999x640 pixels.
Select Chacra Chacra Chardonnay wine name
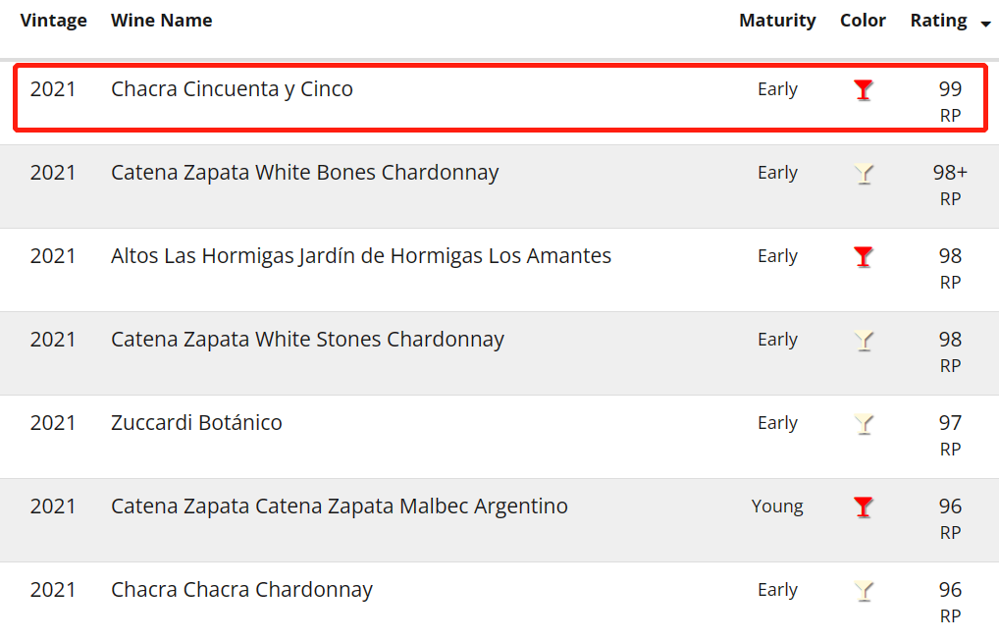tap(241, 590)
